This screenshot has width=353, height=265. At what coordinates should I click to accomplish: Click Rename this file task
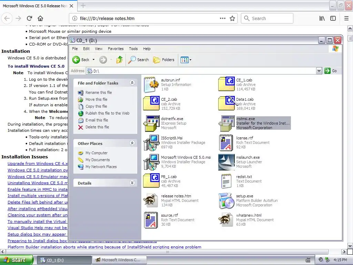pyautogui.click(x=98, y=92)
